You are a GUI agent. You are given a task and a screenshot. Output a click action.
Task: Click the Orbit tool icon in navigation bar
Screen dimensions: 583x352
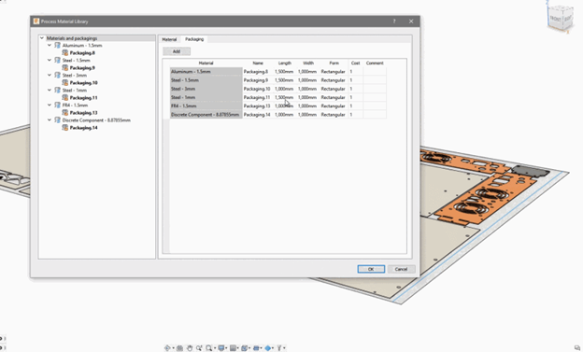click(x=167, y=348)
